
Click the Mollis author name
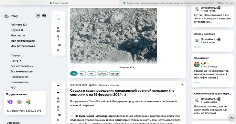95,85
